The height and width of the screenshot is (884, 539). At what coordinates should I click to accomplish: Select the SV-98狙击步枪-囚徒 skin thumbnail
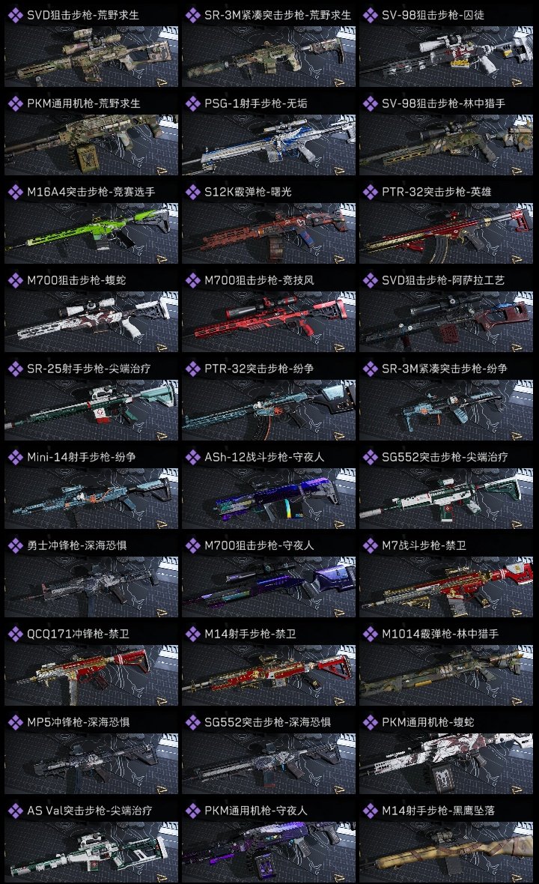446,56
